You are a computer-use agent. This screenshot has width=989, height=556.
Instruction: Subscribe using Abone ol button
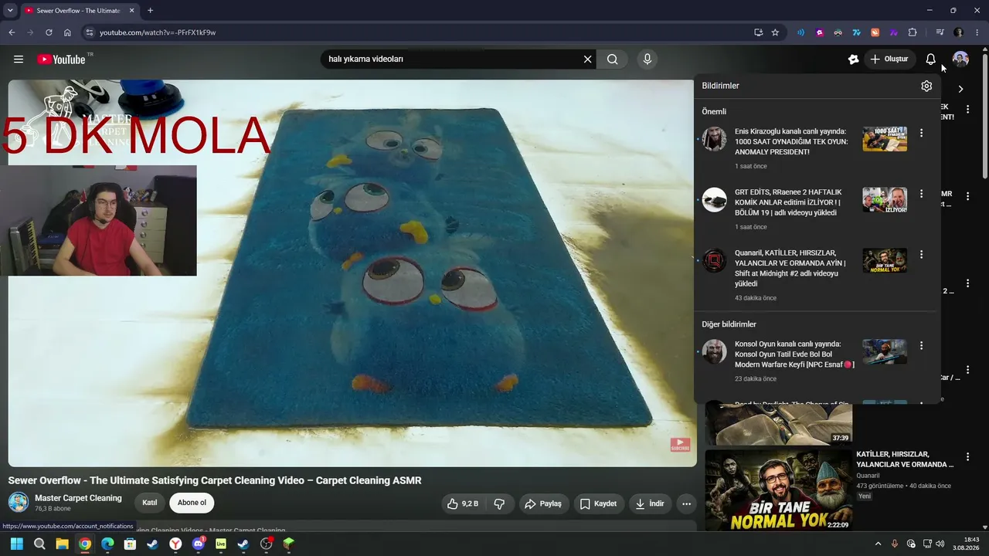click(192, 503)
